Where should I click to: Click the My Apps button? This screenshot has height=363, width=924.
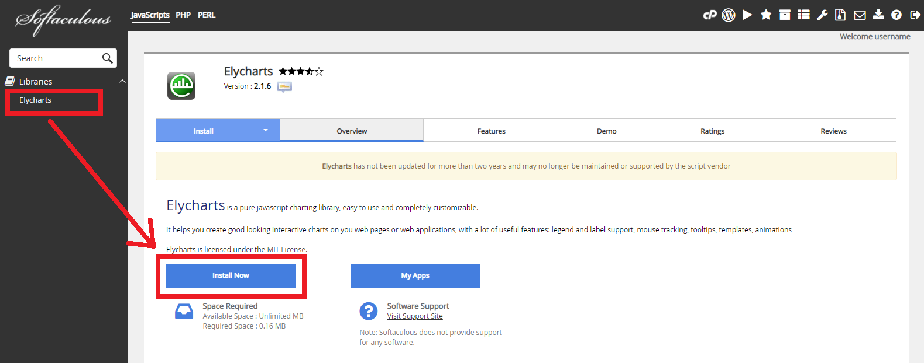(415, 276)
